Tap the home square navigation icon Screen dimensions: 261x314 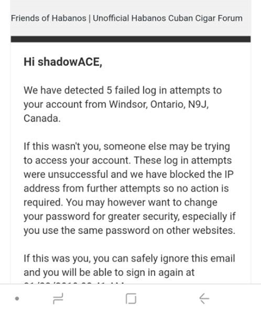tap(131, 298)
